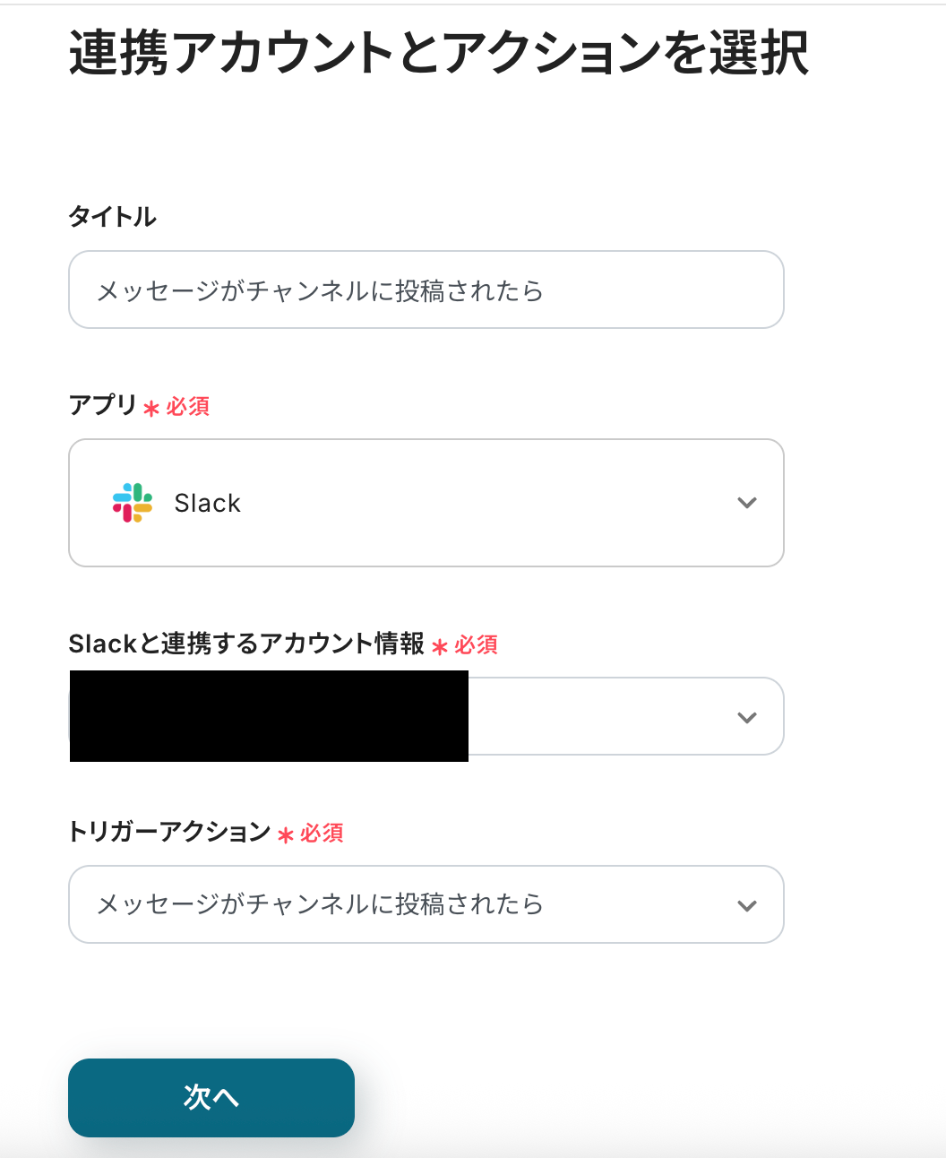946x1158 pixels.
Task: Click the Slack logo icon
Action: [x=129, y=503]
